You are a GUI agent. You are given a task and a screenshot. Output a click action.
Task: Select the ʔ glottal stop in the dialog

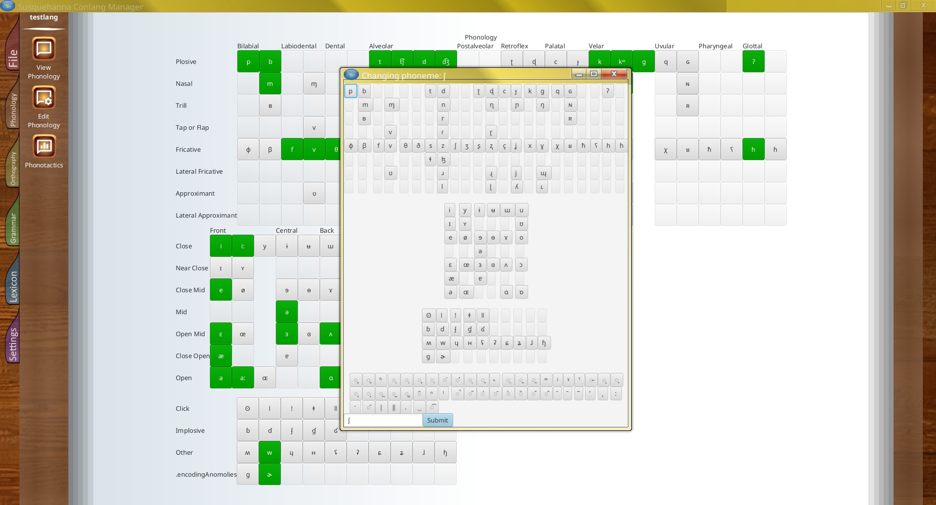(x=607, y=91)
